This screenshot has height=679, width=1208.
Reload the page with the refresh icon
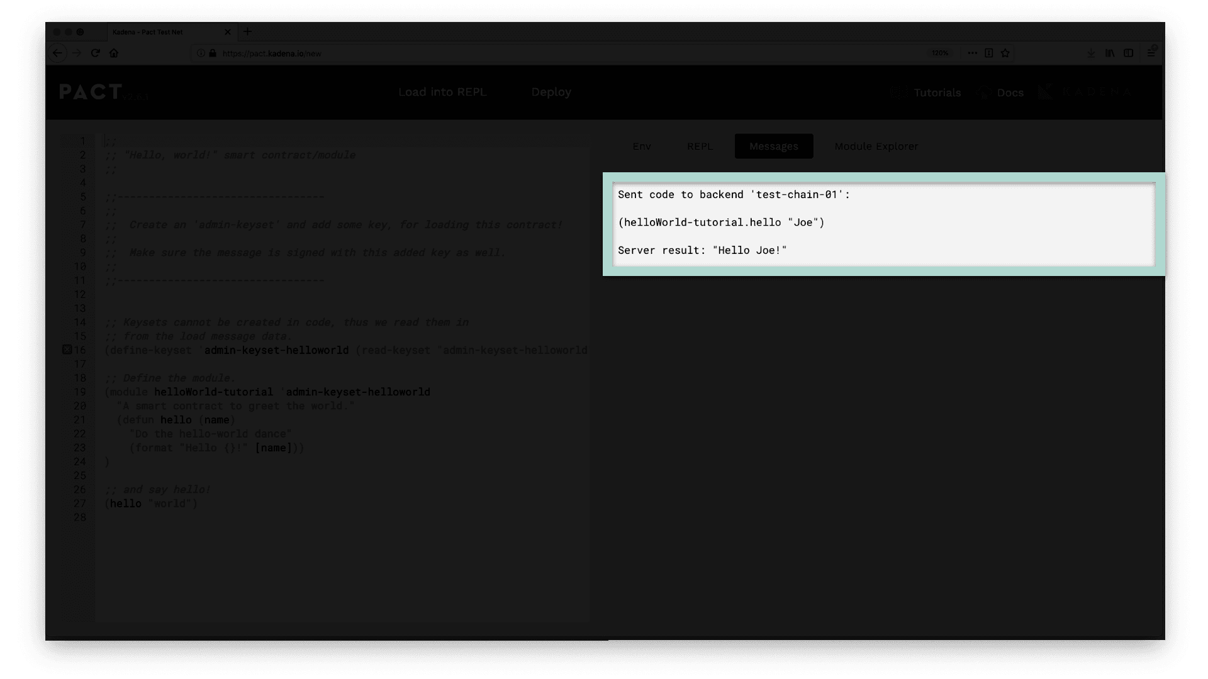(96, 53)
